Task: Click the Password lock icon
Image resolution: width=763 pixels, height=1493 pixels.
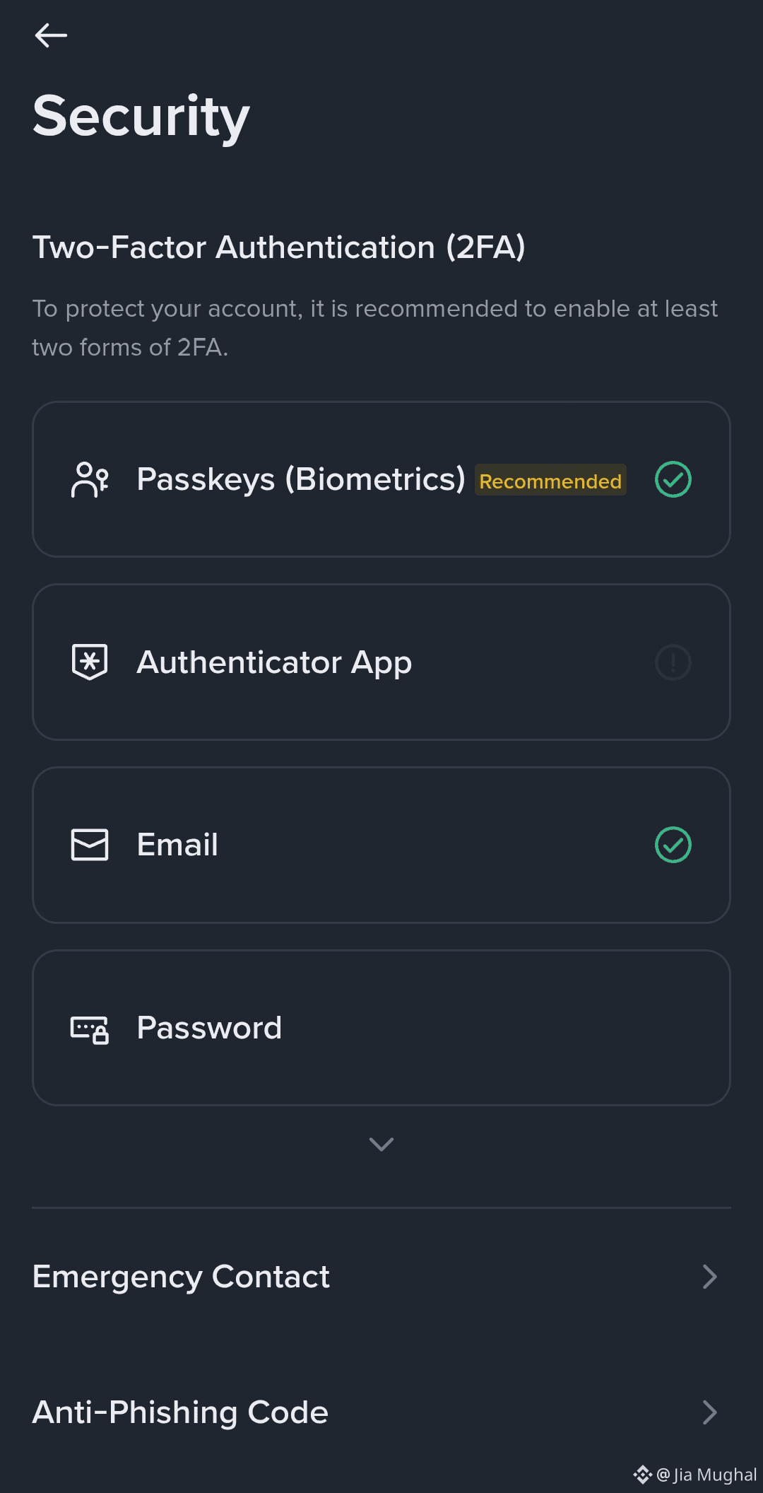Action: click(90, 1029)
